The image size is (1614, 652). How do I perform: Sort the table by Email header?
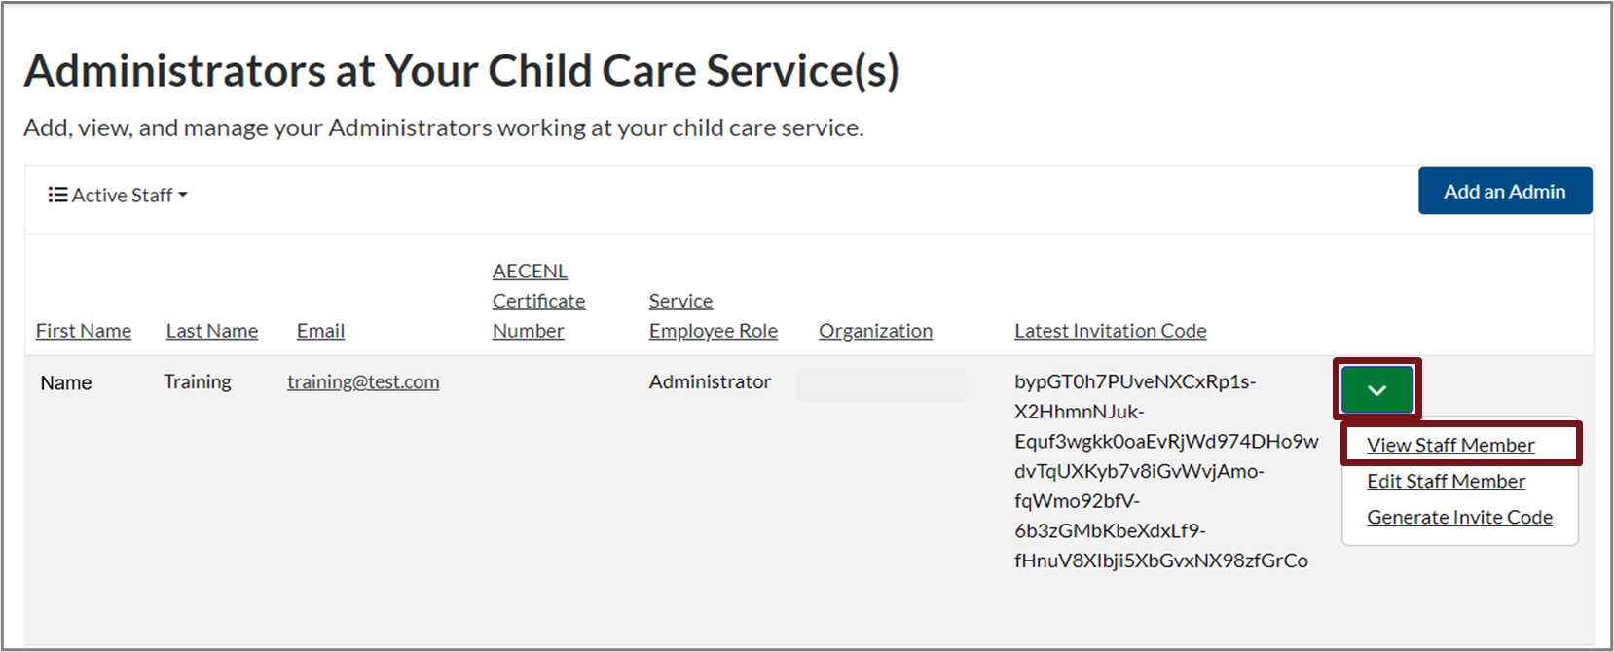click(x=320, y=331)
